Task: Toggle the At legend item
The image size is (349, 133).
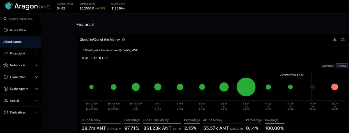Action: (x=93, y=58)
